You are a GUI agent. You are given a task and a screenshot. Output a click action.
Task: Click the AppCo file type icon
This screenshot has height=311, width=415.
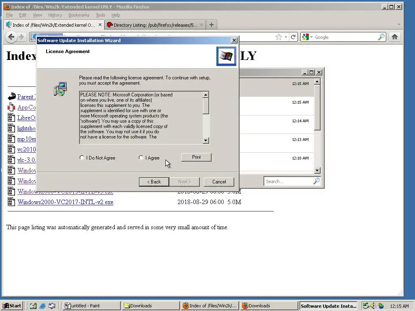pos(11,107)
